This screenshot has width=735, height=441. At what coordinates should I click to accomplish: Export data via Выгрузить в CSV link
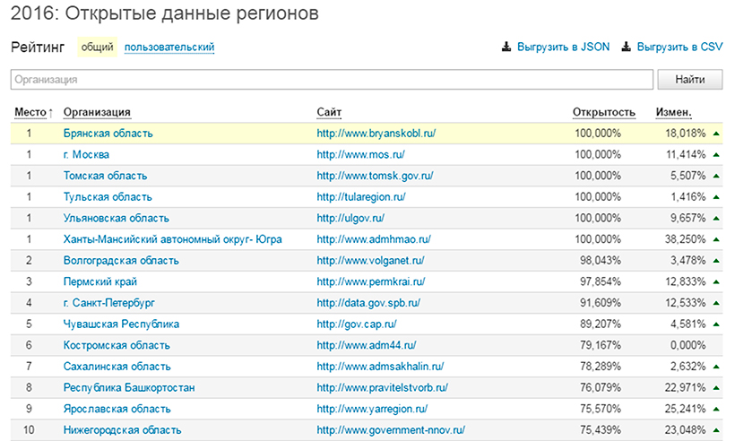679,48
